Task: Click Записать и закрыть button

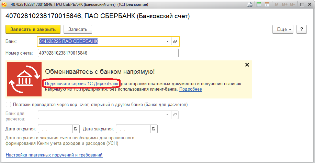Action: tap(33, 29)
